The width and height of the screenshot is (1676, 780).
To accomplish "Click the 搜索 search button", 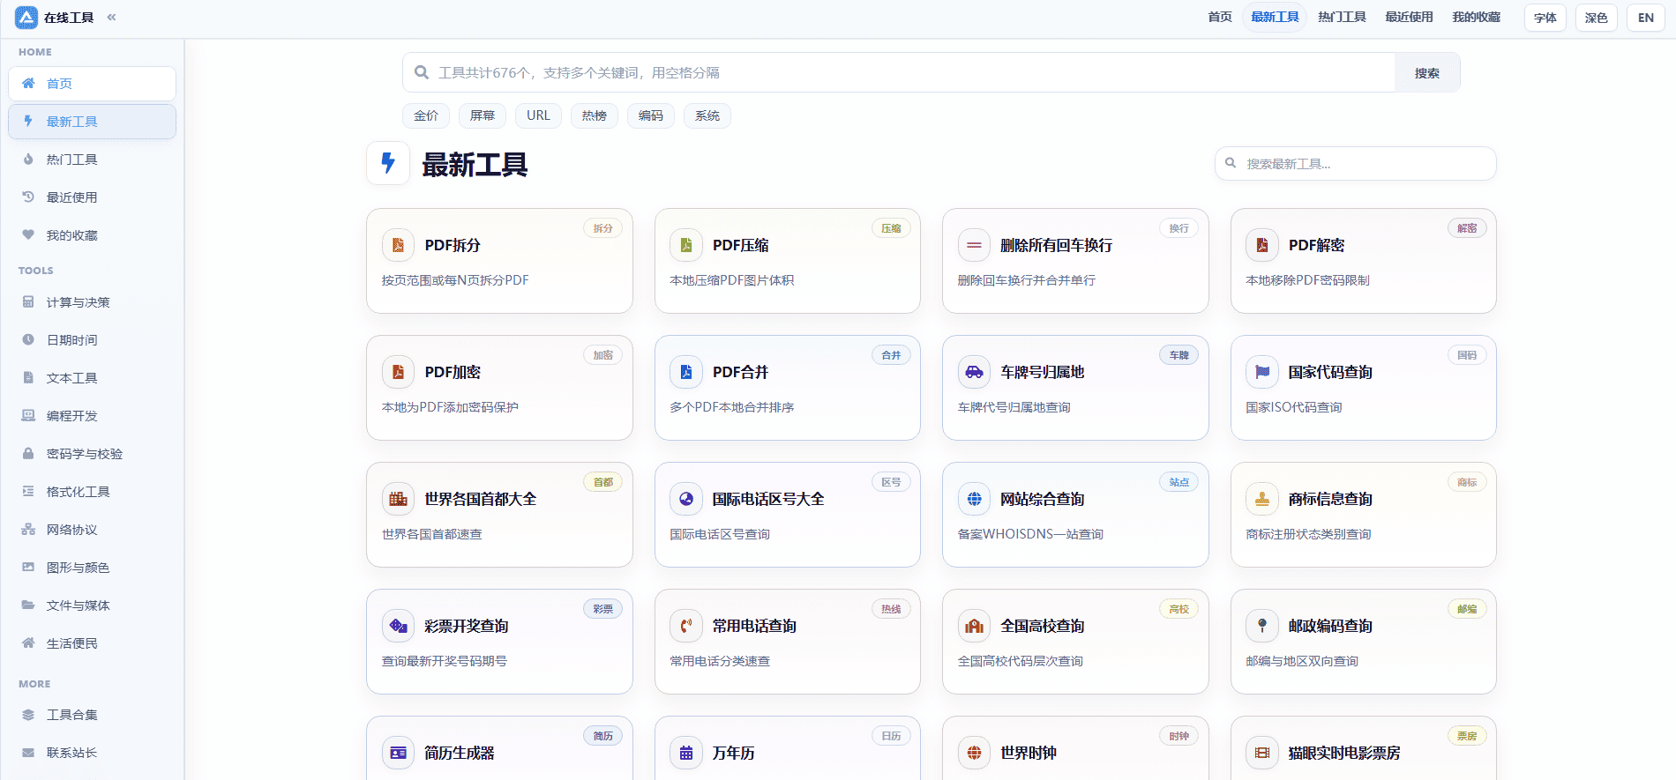I will coord(1427,72).
